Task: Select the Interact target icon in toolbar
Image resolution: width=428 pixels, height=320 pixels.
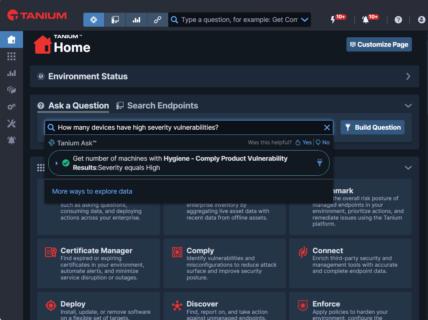Action: tap(94, 20)
